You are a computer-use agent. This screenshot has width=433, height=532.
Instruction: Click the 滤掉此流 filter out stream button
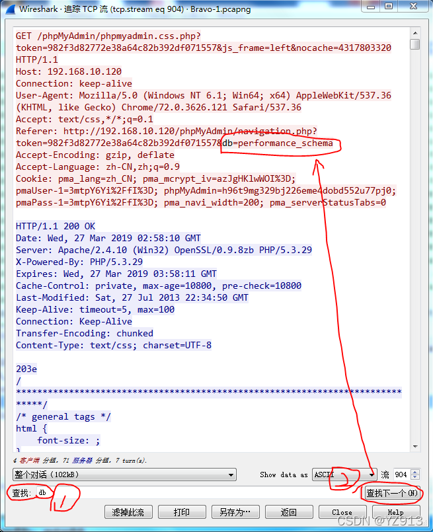(128, 512)
